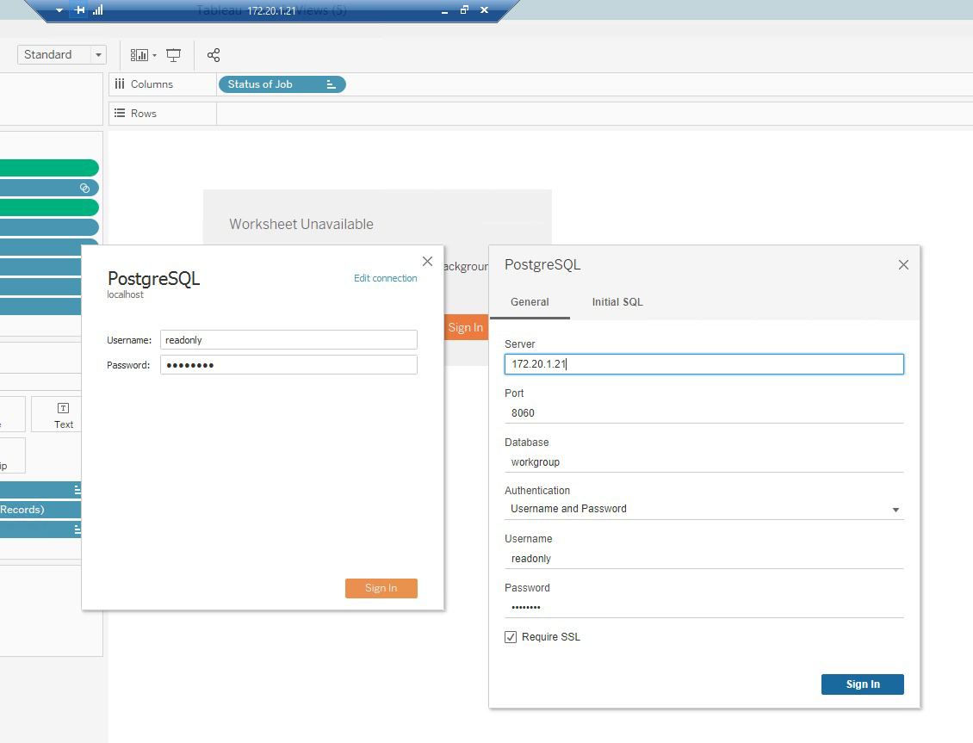The image size is (973, 743).
Task: Click the localhost subtitle under PostgreSQL
Action: pos(125,294)
